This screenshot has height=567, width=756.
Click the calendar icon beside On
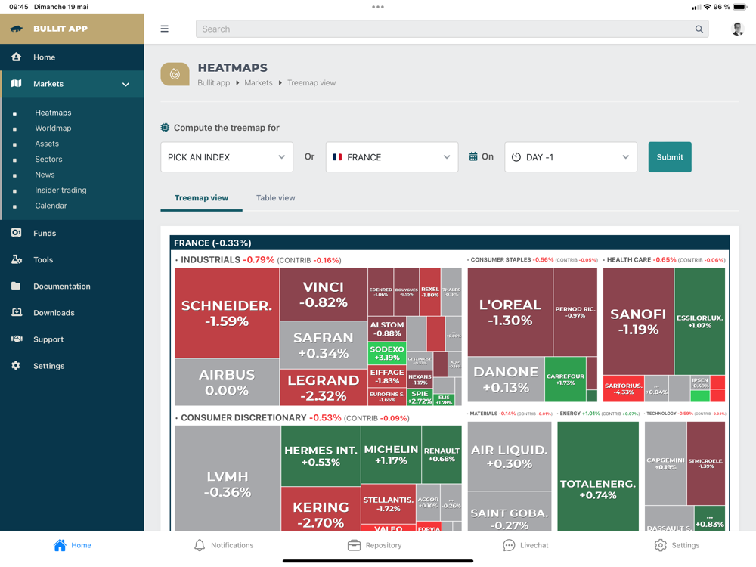[x=473, y=156]
